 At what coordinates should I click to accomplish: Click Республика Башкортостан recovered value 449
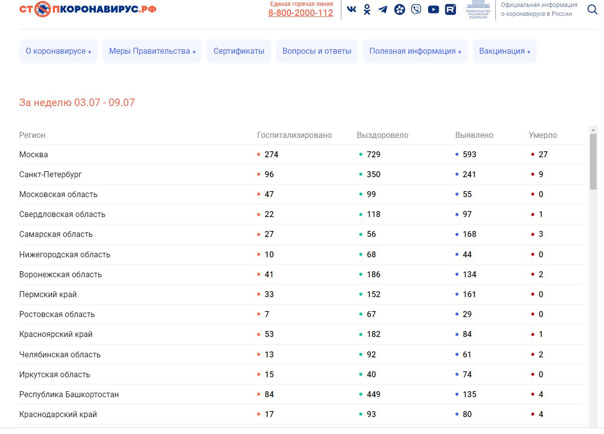point(374,395)
